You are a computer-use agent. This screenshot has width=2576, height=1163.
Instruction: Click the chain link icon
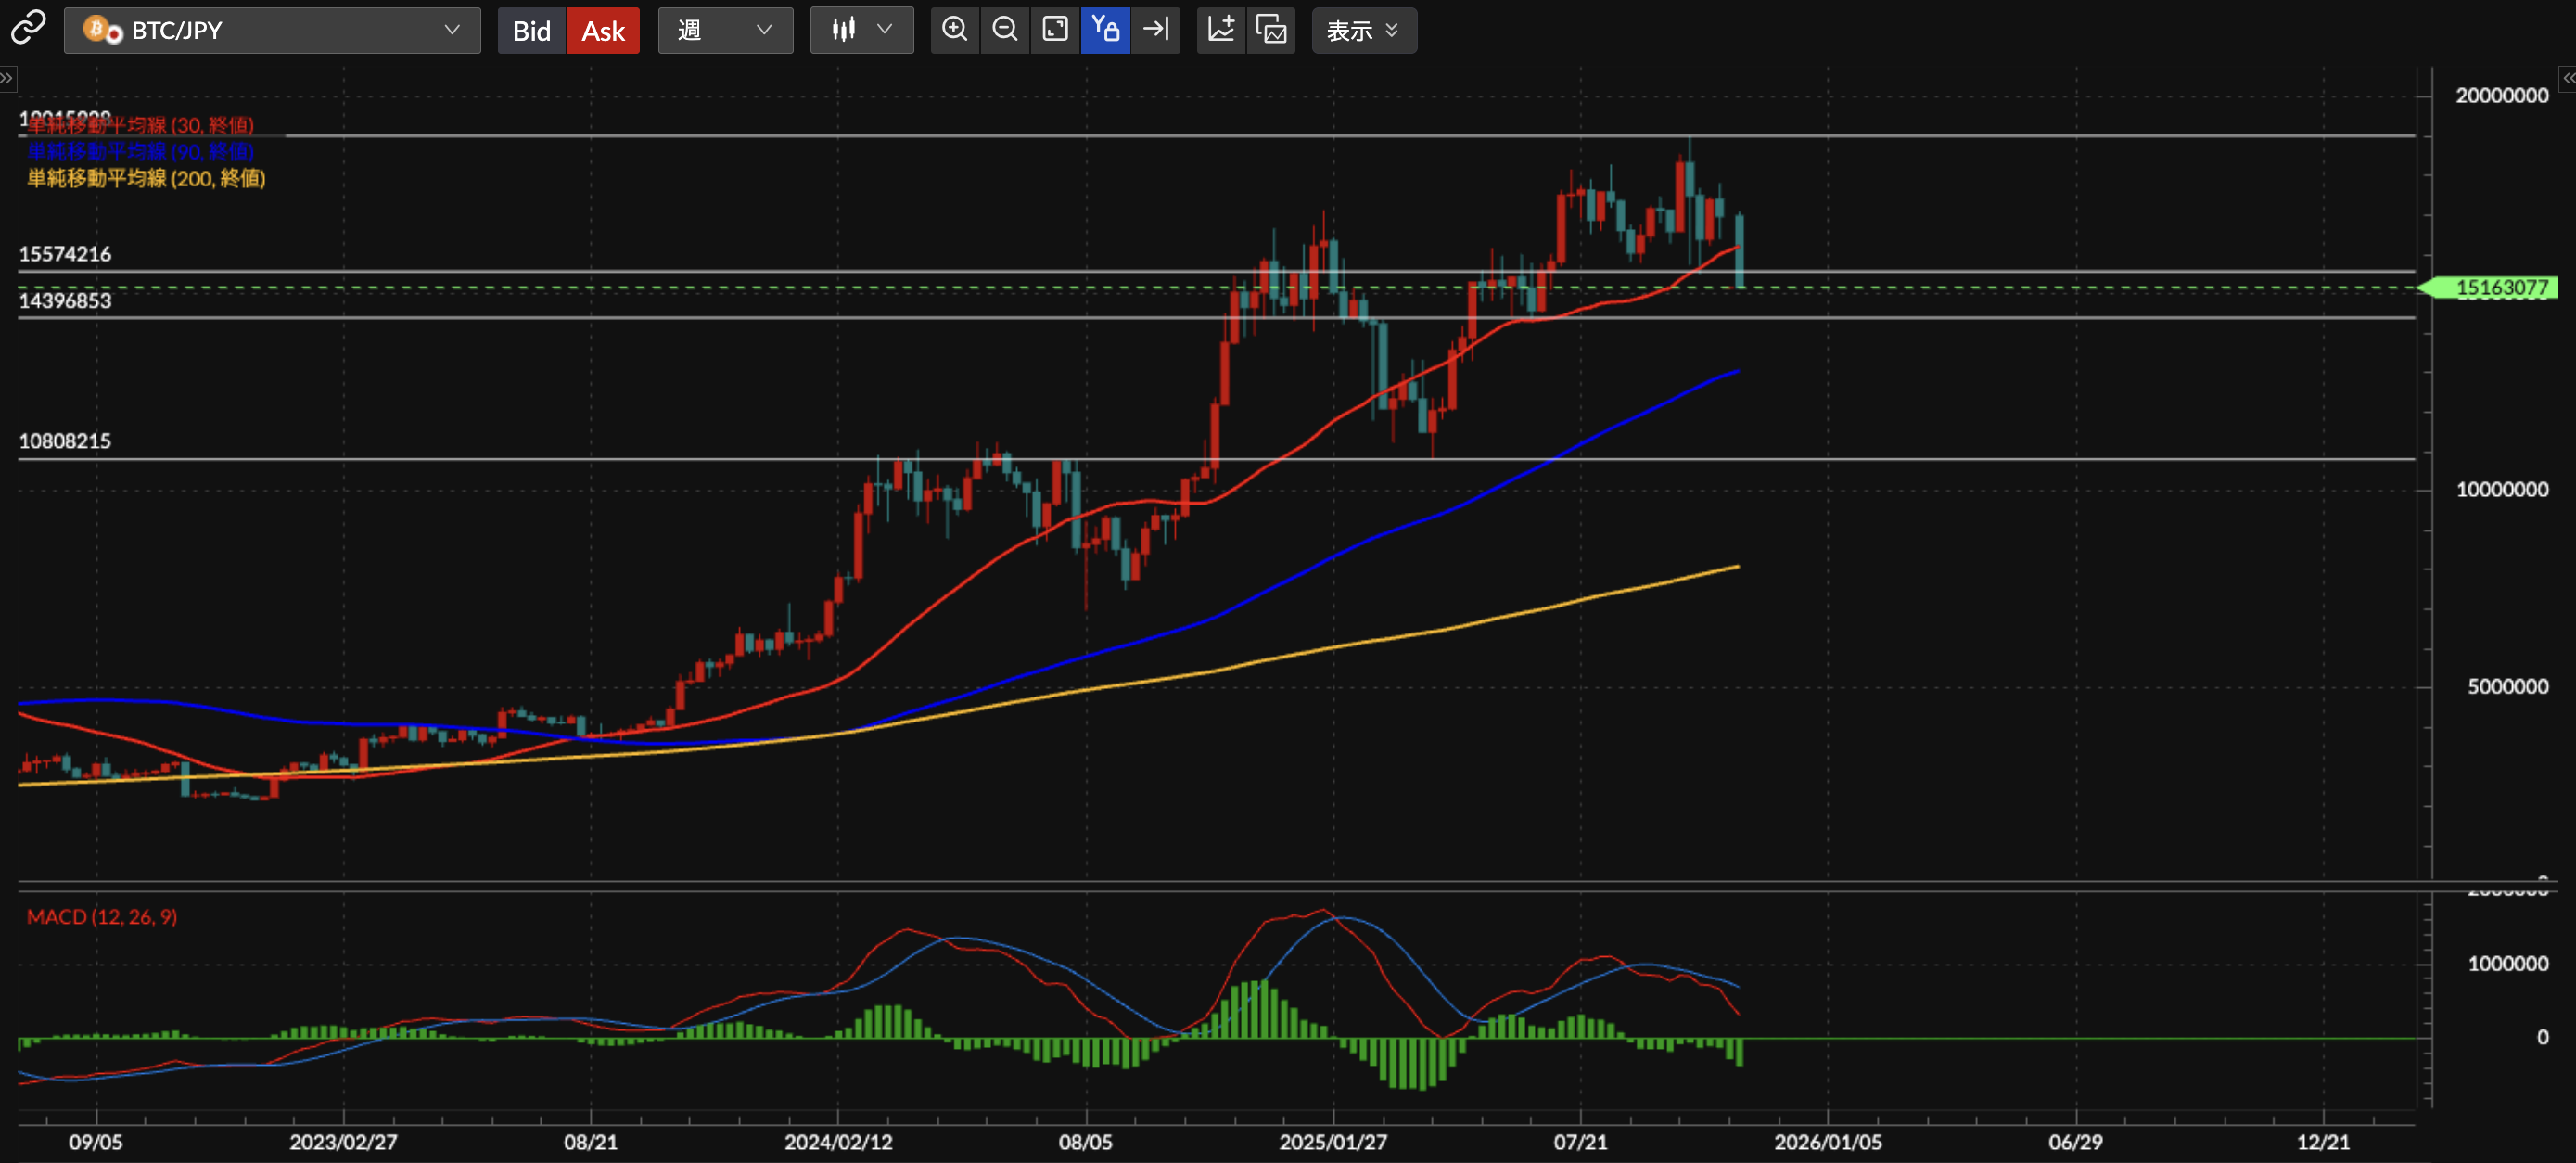tap(28, 28)
